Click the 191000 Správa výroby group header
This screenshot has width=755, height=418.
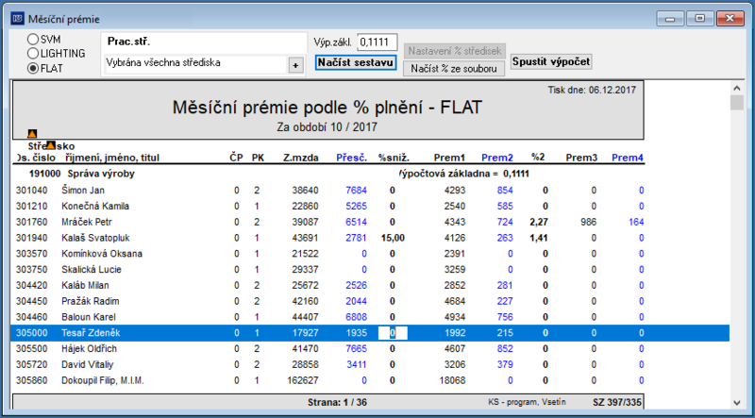pos(82,174)
